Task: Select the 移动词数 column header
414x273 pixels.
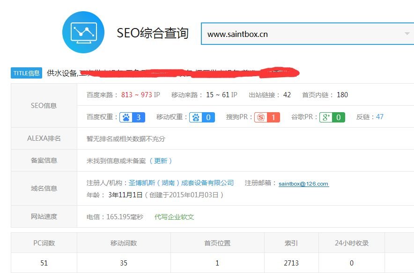Action: 124,243
